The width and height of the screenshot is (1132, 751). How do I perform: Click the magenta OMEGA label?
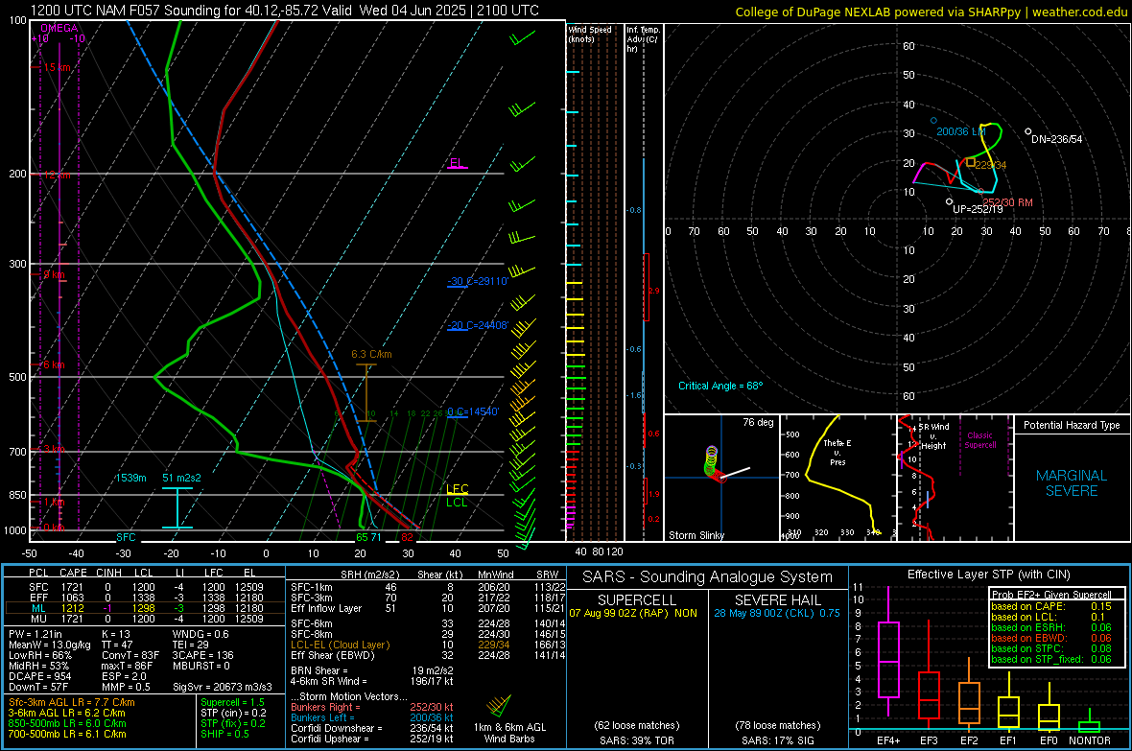pos(59,28)
